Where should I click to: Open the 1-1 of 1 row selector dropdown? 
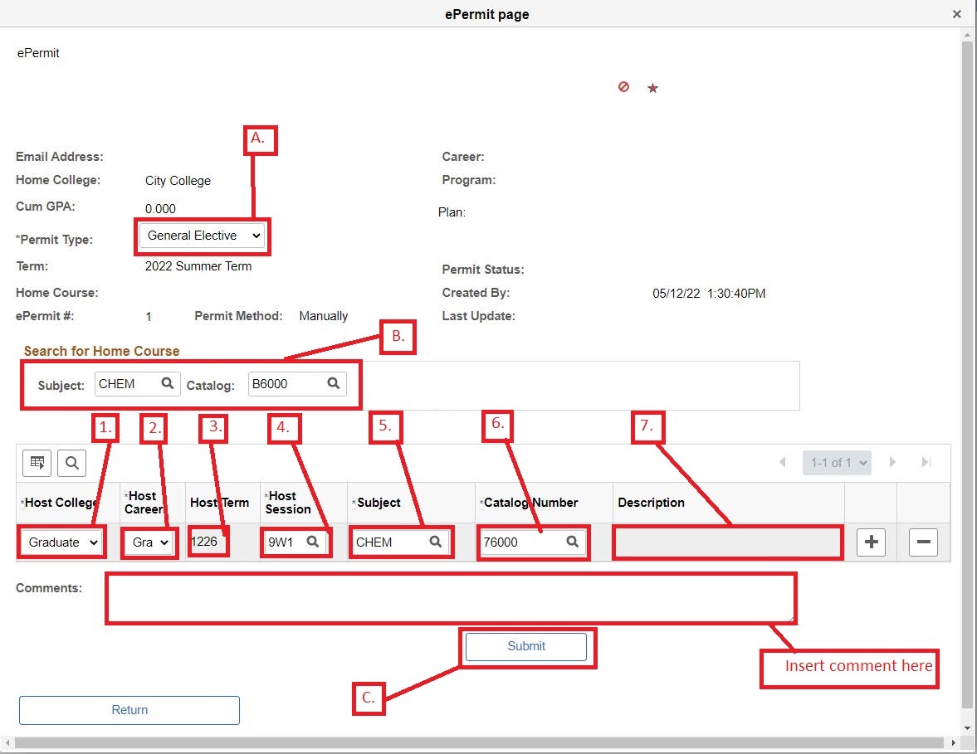coord(837,462)
